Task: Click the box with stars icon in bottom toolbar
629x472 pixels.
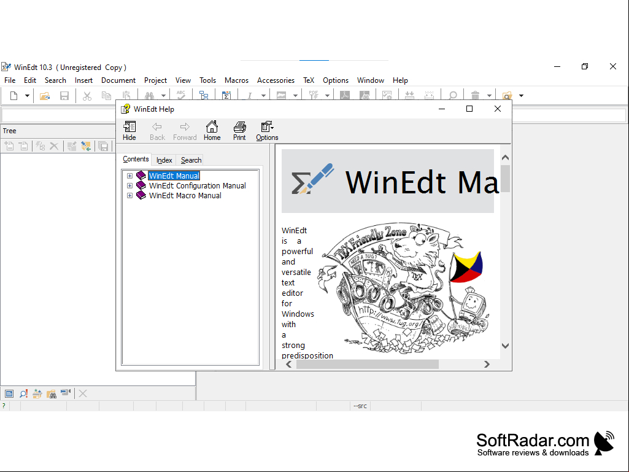Action: point(37,393)
